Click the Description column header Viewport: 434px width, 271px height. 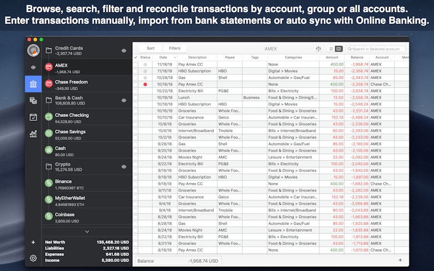tap(197, 57)
